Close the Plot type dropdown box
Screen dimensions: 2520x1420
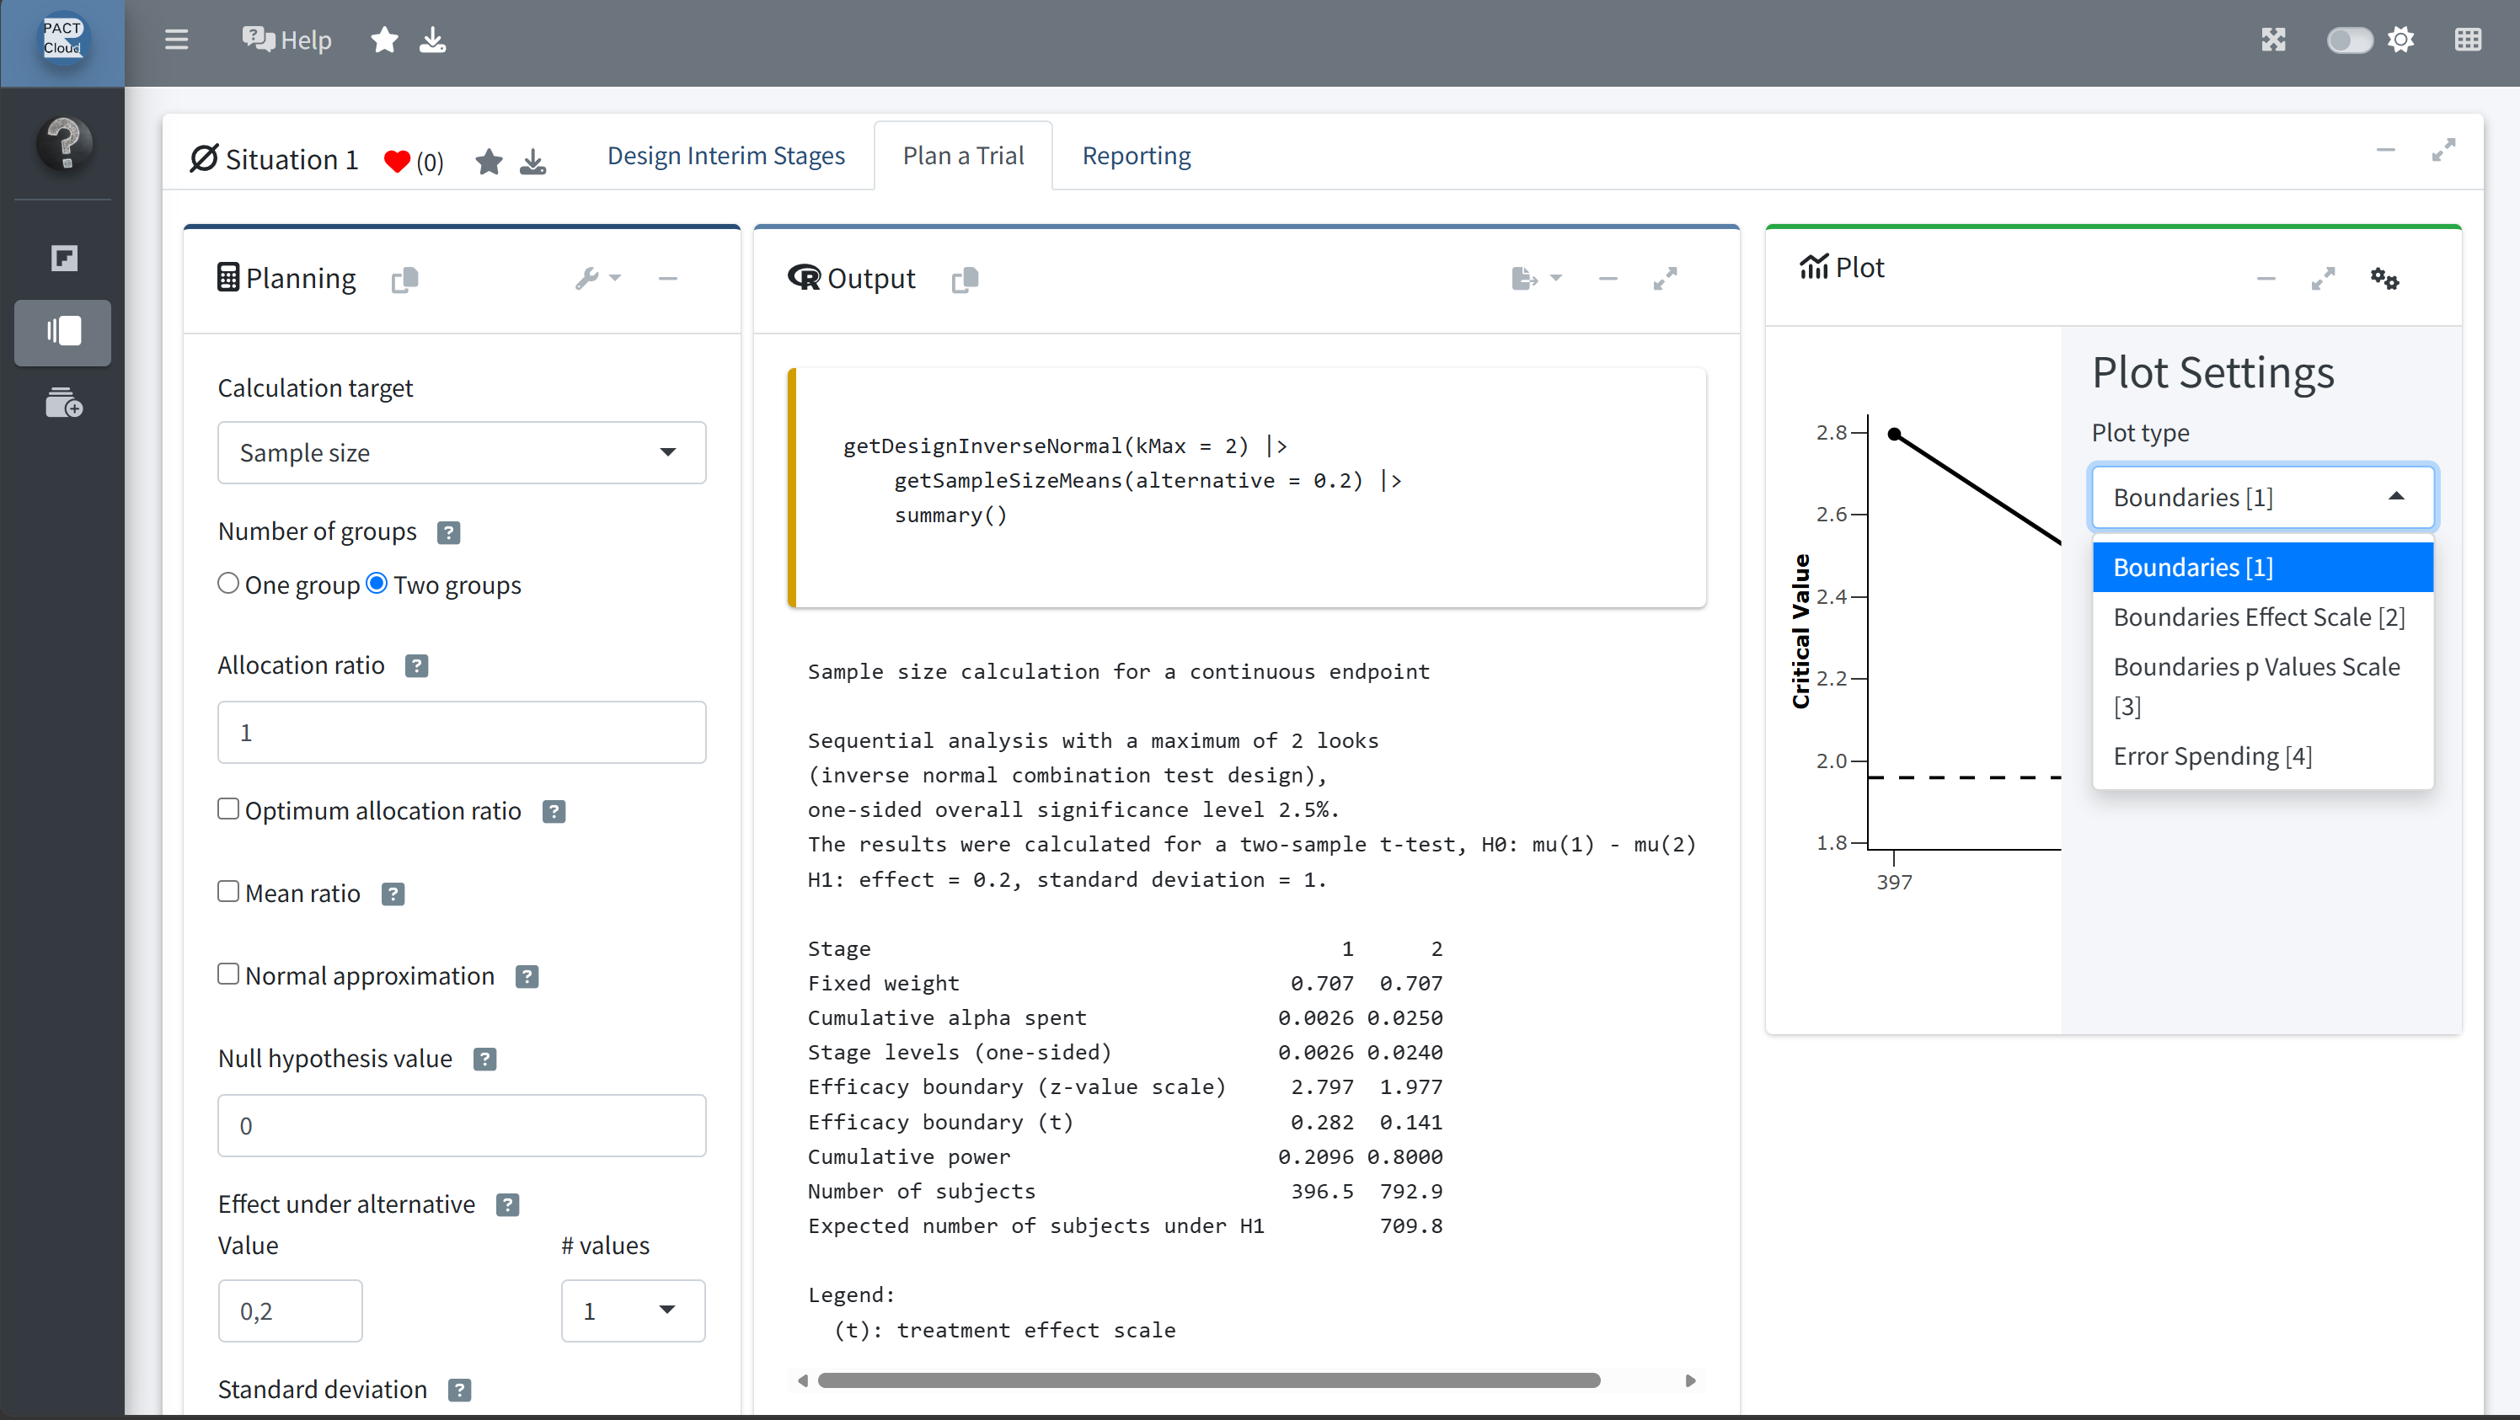tap(2261, 498)
